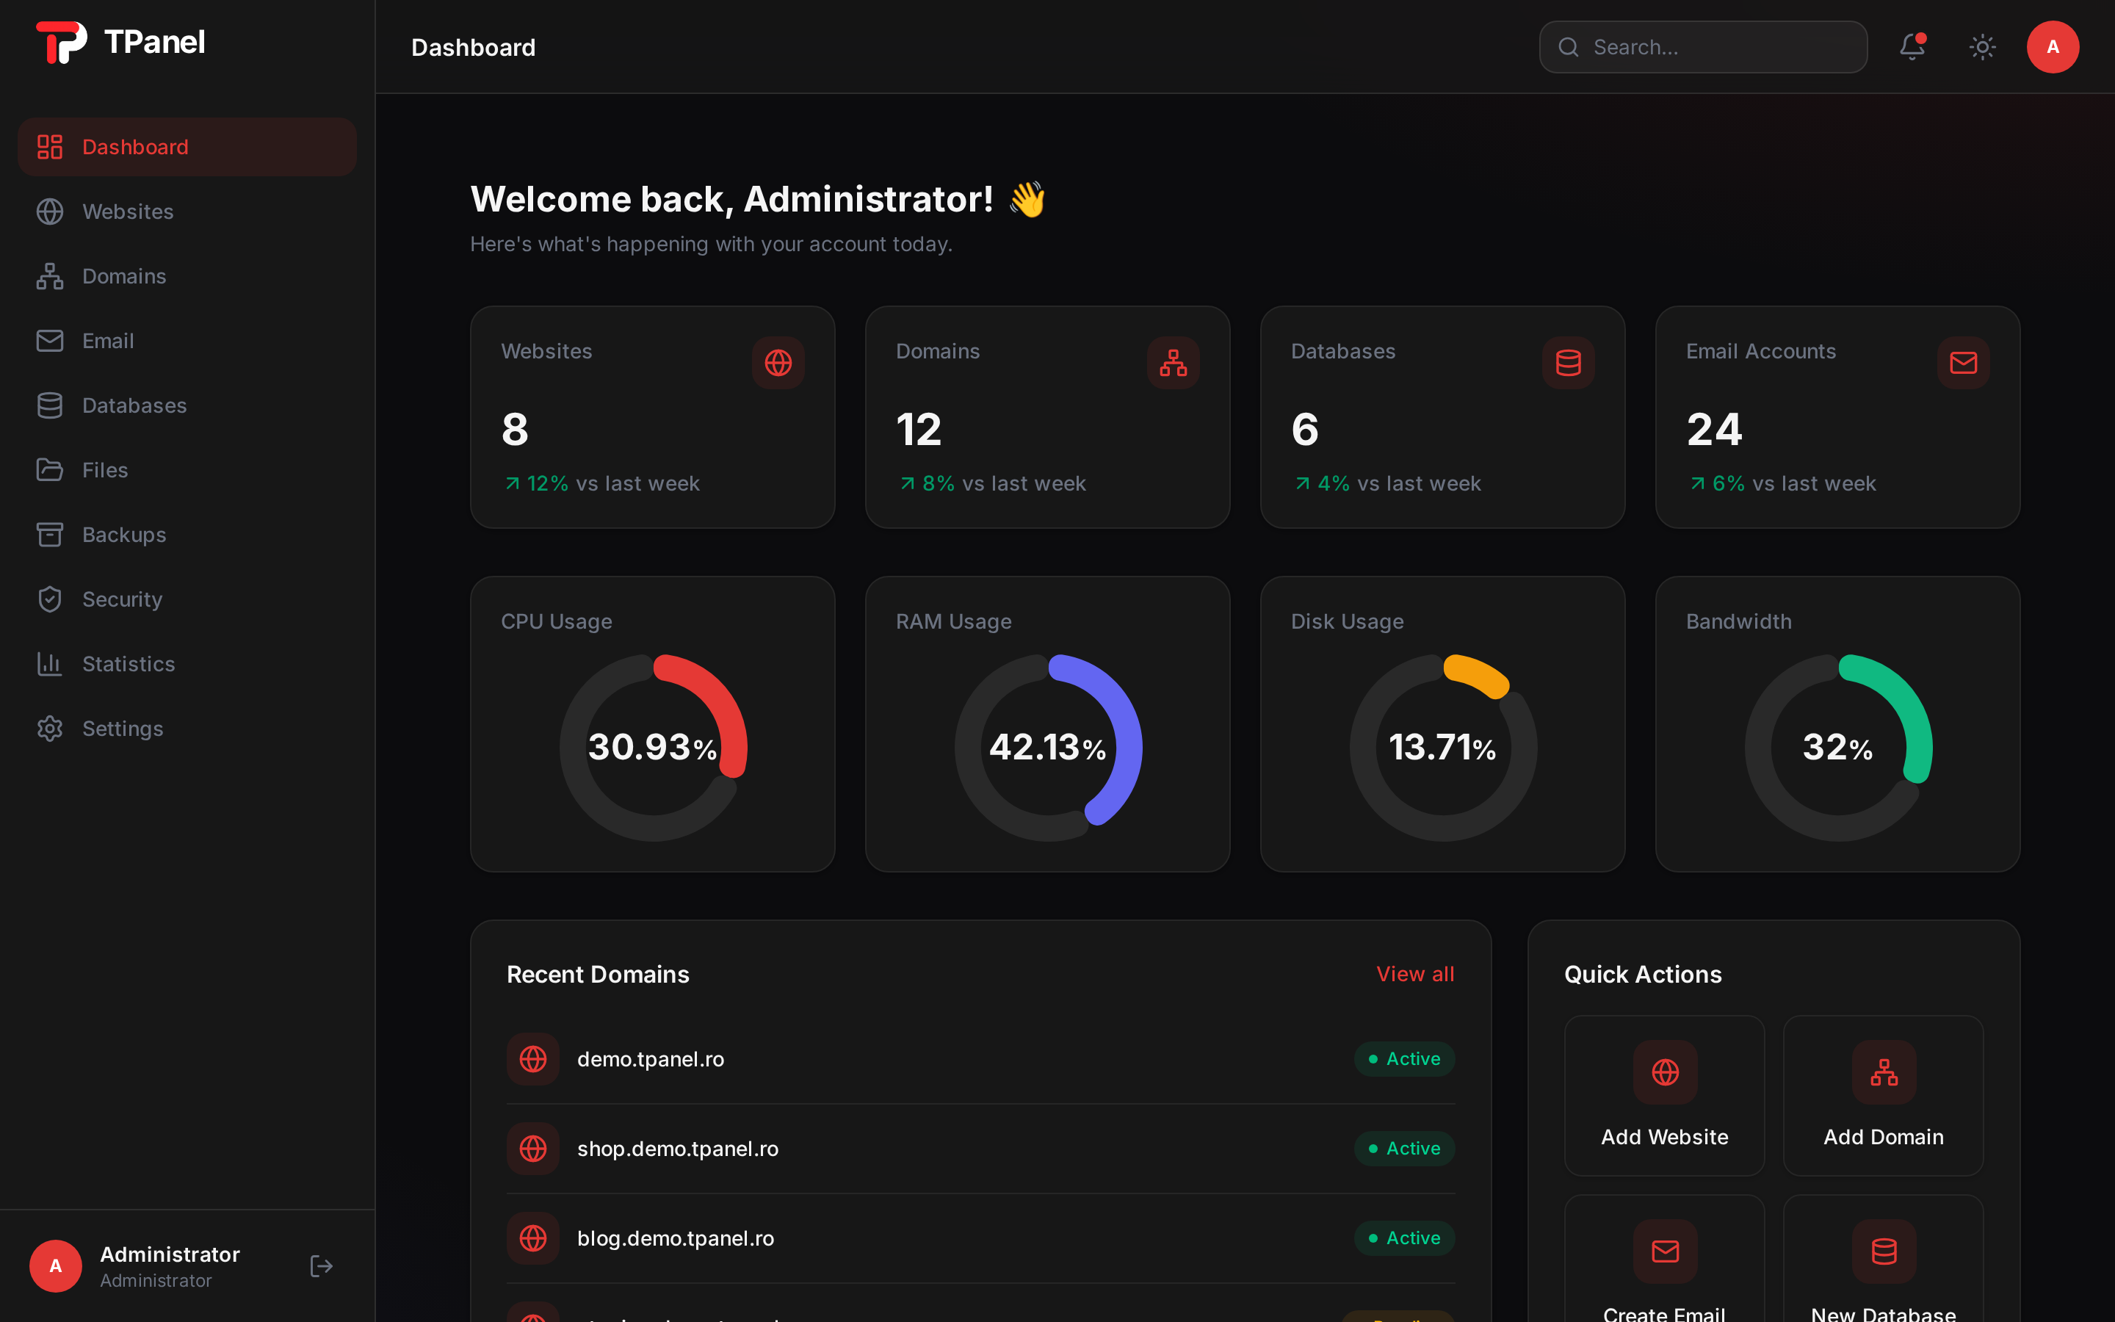
Task: Click the 12% vs last week trend
Action: point(602,483)
